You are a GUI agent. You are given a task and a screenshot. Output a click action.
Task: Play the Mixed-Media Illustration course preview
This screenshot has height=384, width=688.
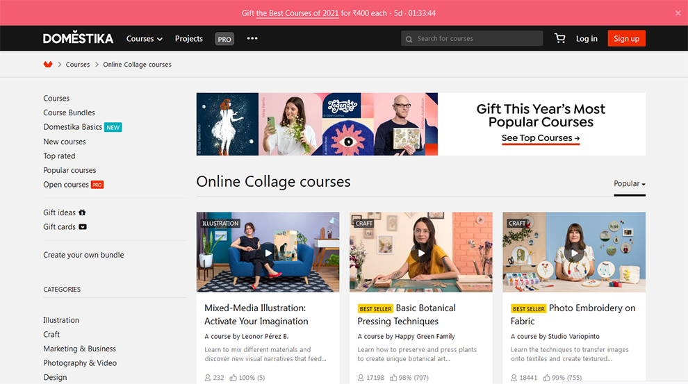(x=268, y=253)
